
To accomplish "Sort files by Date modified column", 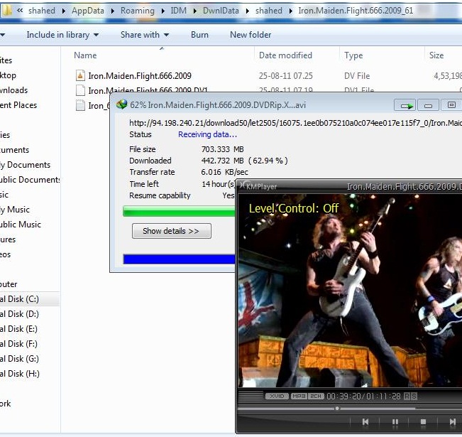I will coord(285,55).
